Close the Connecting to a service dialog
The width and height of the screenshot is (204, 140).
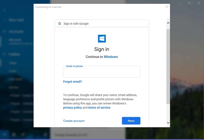point(167,7)
